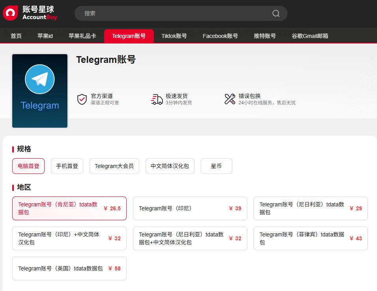Click the 地区 section heading

24,187
